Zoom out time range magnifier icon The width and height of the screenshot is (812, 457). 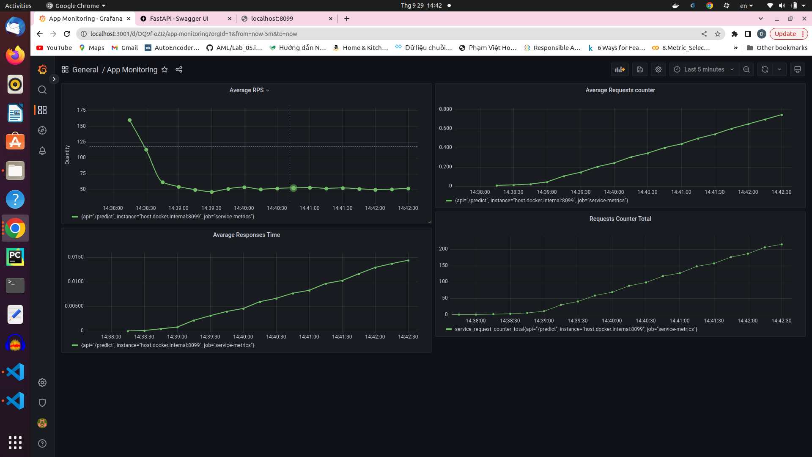pos(746,69)
